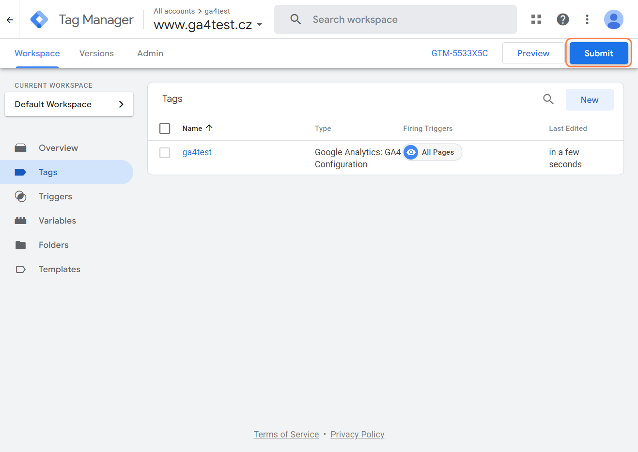Click the Firing Triggers column header
This screenshot has width=638, height=452.
(x=428, y=129)
